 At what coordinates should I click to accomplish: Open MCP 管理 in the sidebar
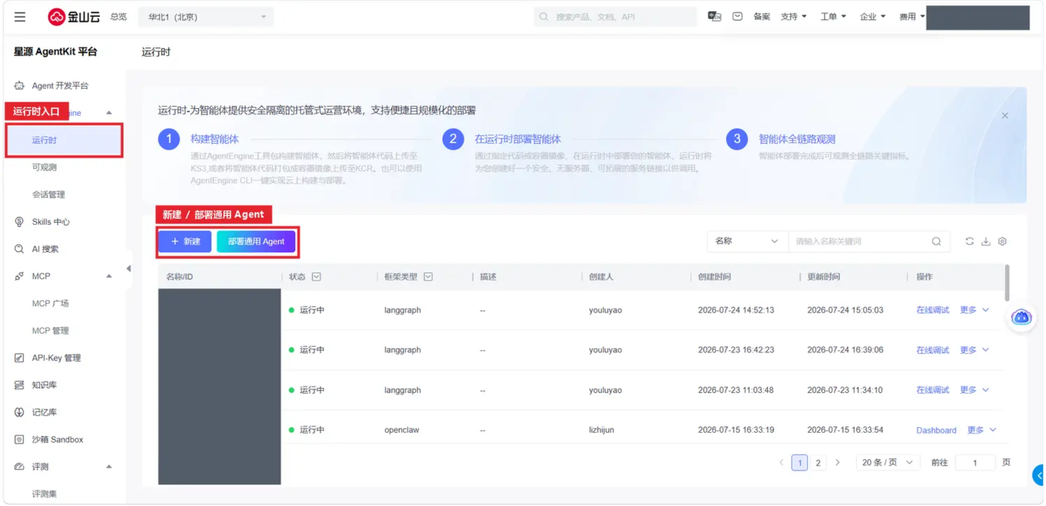click(50, 330)
